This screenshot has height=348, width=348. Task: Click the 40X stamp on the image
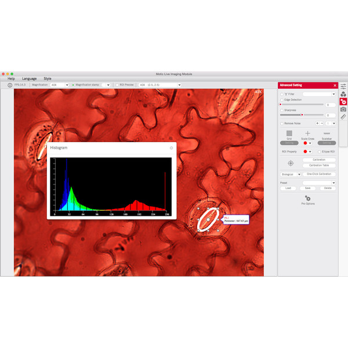pyautogui.click(x=258, y=92)
